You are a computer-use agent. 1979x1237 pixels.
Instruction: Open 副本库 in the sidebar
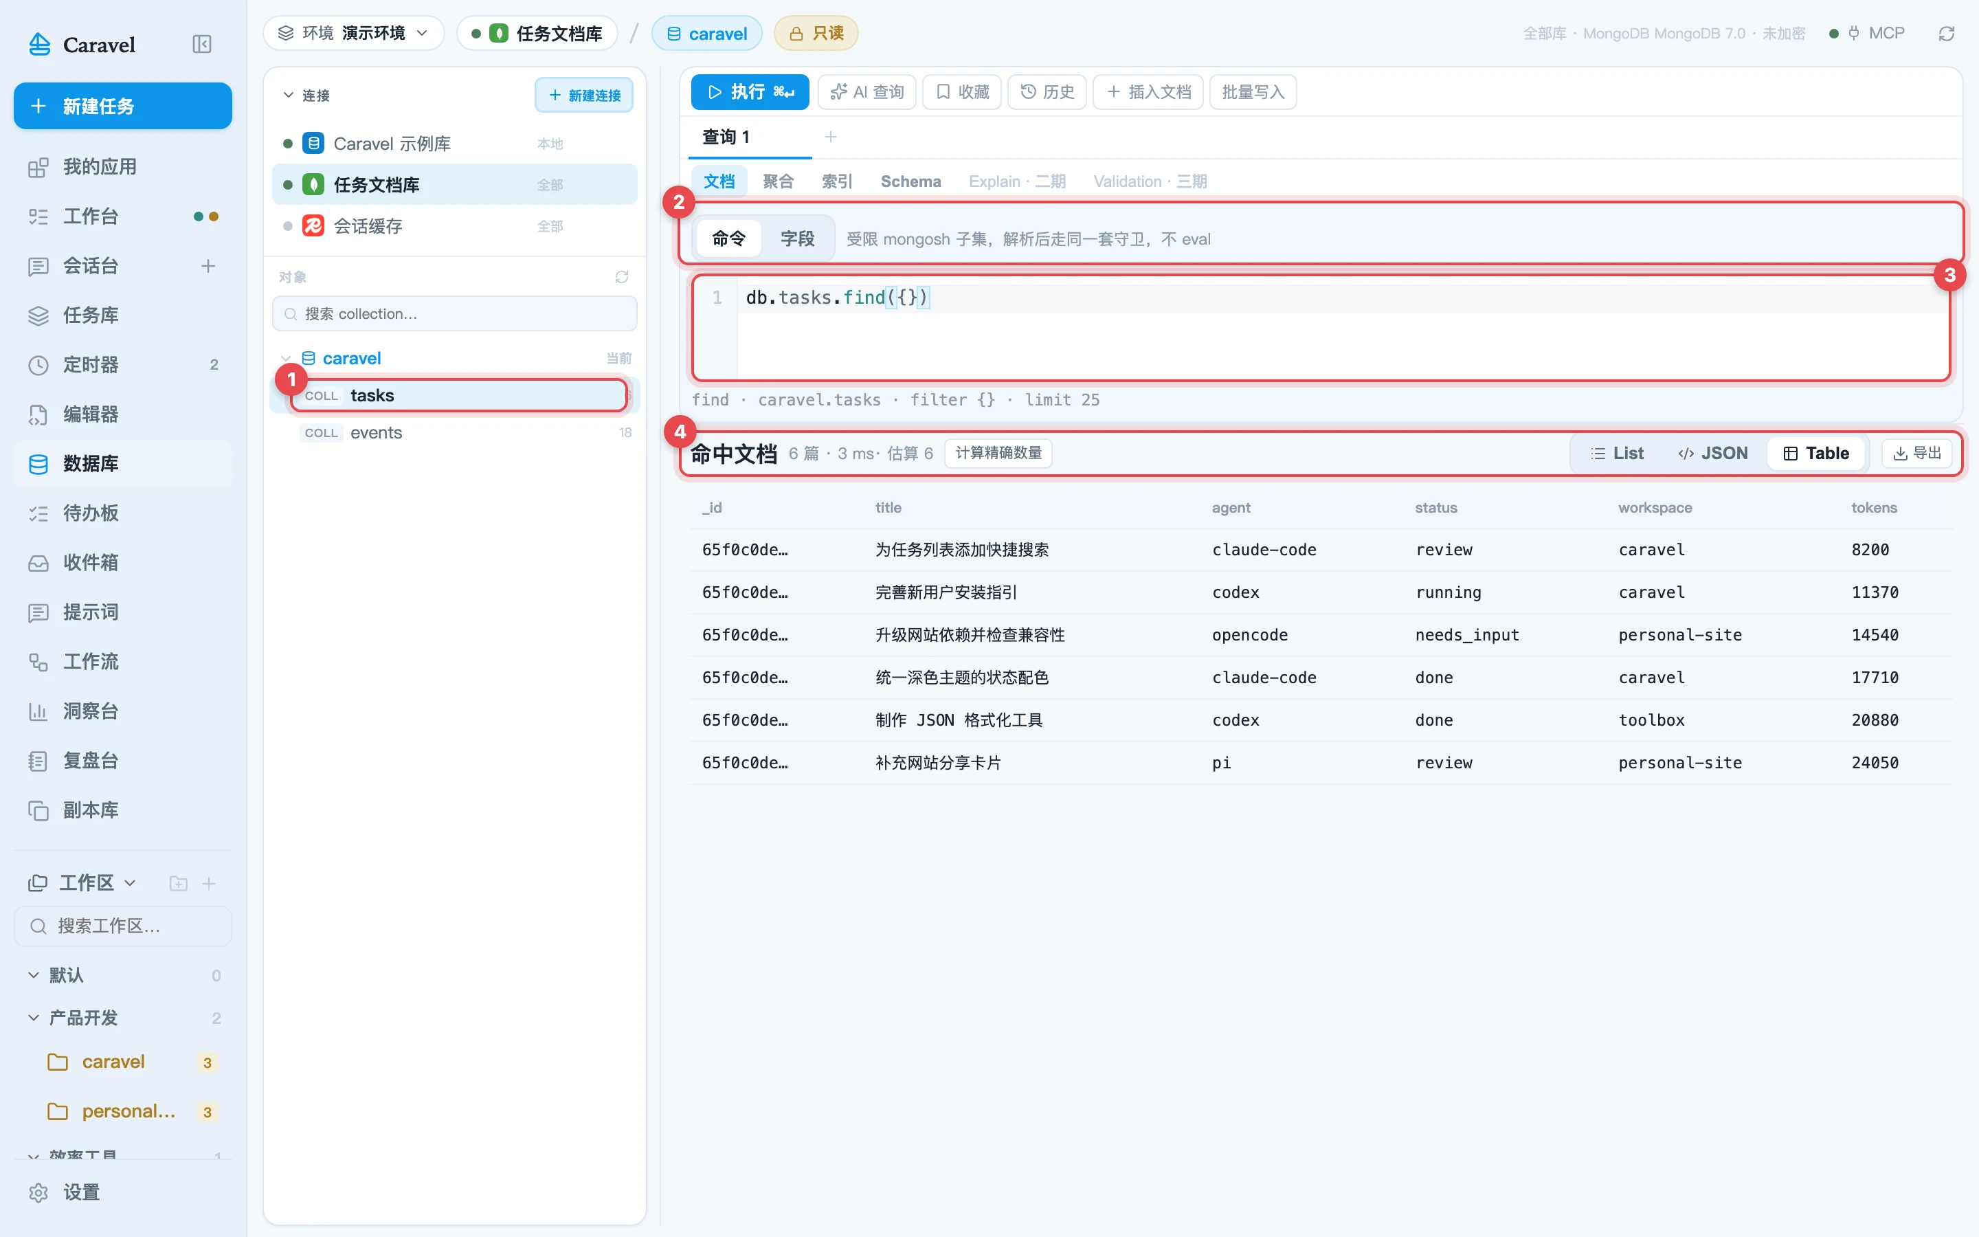[123, 810]
